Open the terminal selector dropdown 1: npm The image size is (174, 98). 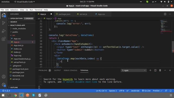point(133,71)
